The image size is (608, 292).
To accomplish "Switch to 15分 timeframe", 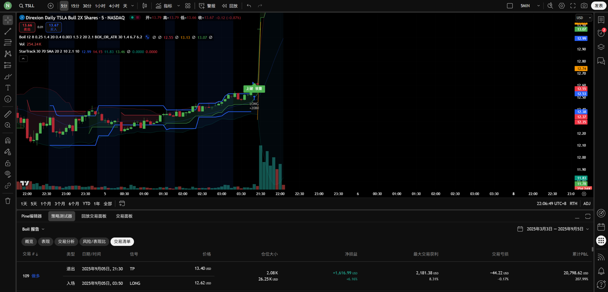I will [x=75, y=6].
